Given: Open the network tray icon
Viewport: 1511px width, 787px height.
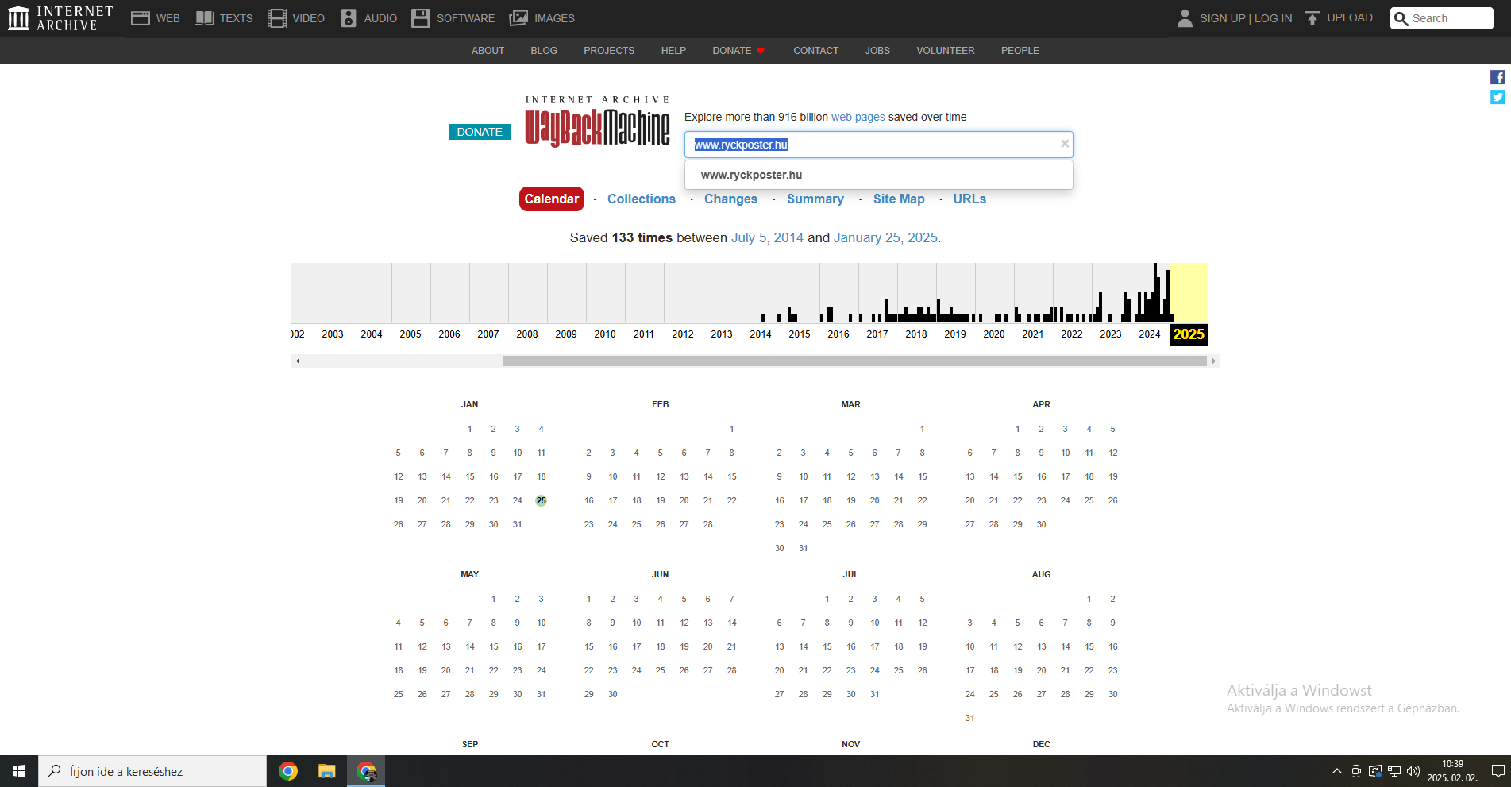Looking at the screenshot, I should (1394, 771).
